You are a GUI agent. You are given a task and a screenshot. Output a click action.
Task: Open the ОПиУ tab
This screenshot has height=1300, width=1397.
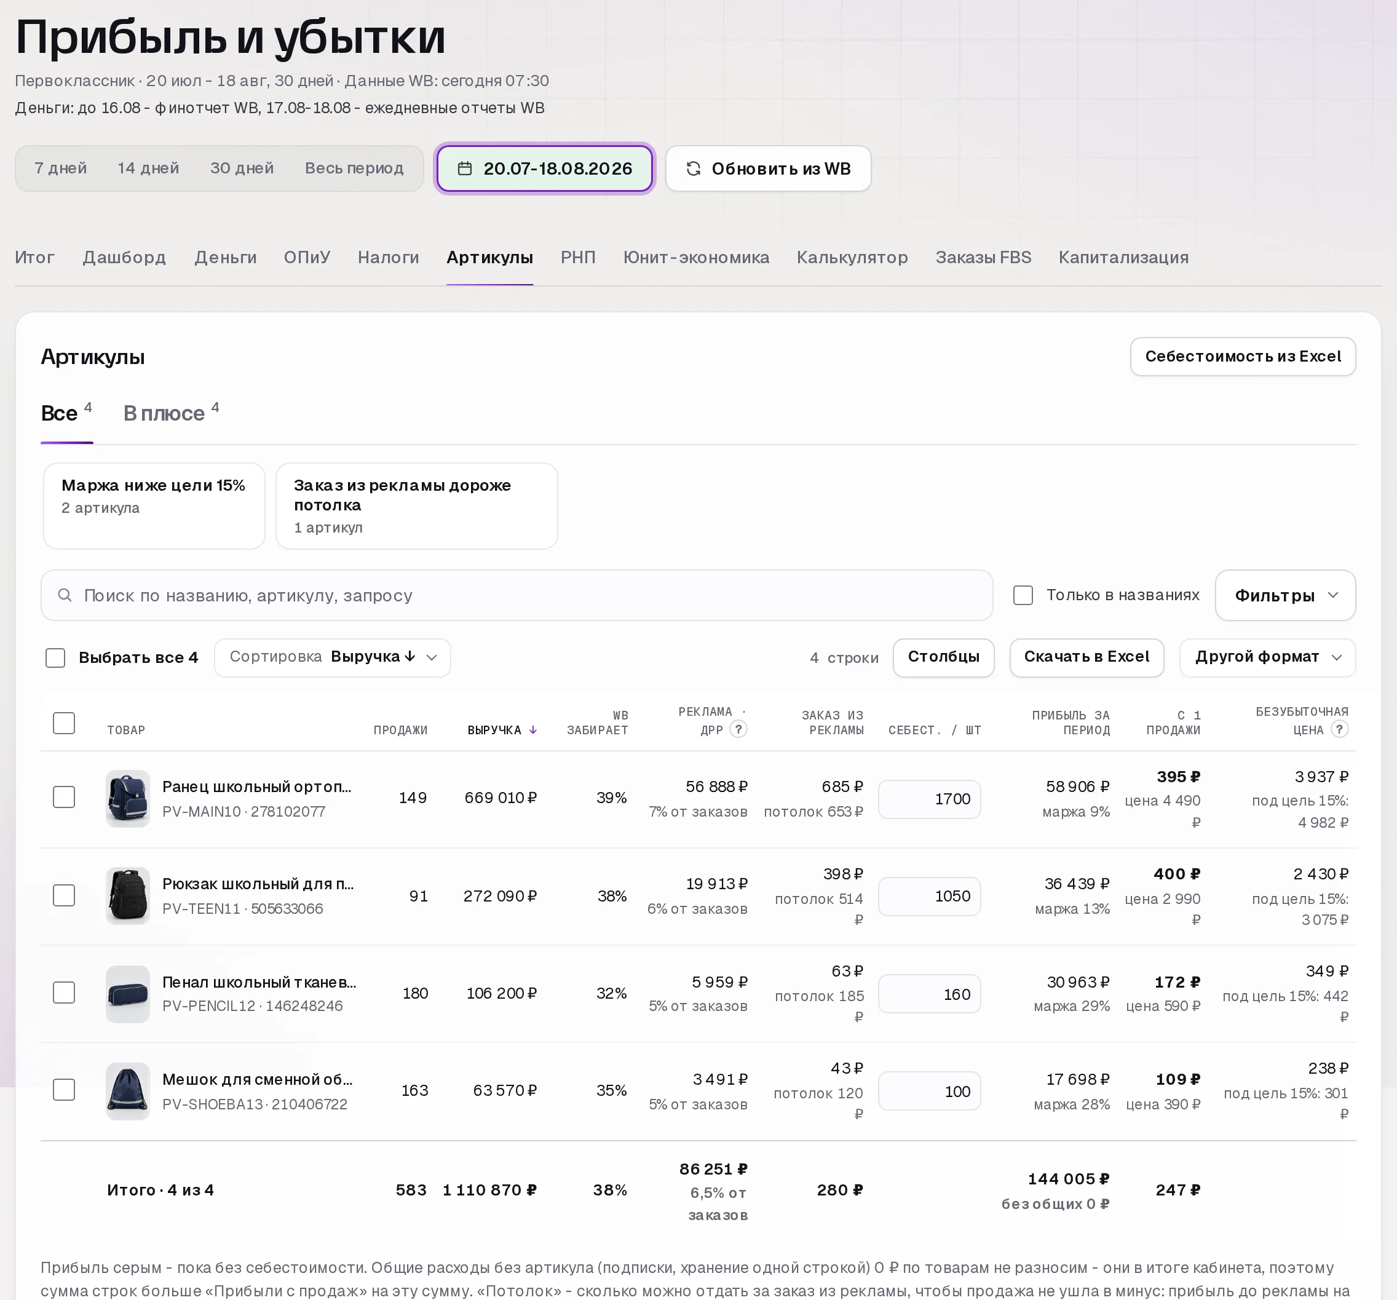[307, 258]
